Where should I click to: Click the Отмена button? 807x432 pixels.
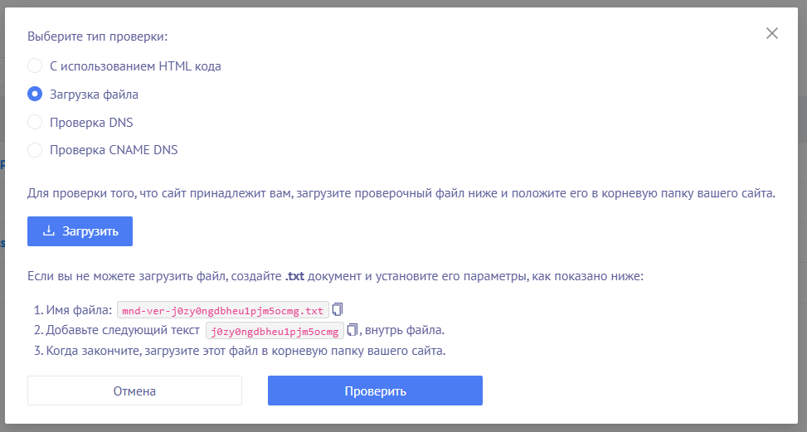coord(134,391)
